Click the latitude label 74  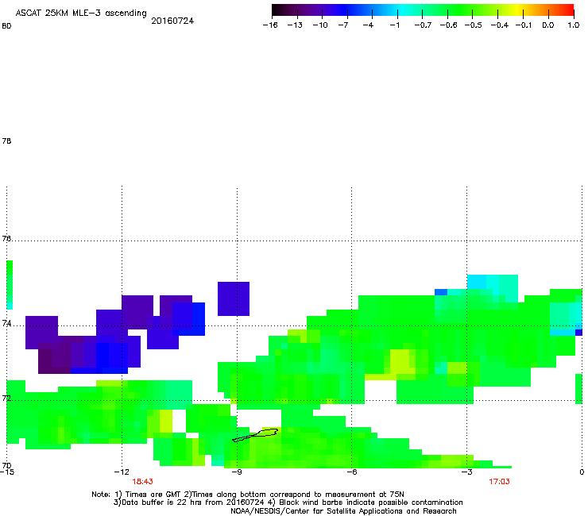click(6, 323)
